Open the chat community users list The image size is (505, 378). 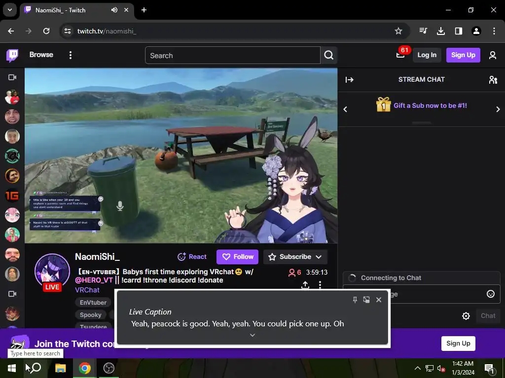click(x=493, y=80)
